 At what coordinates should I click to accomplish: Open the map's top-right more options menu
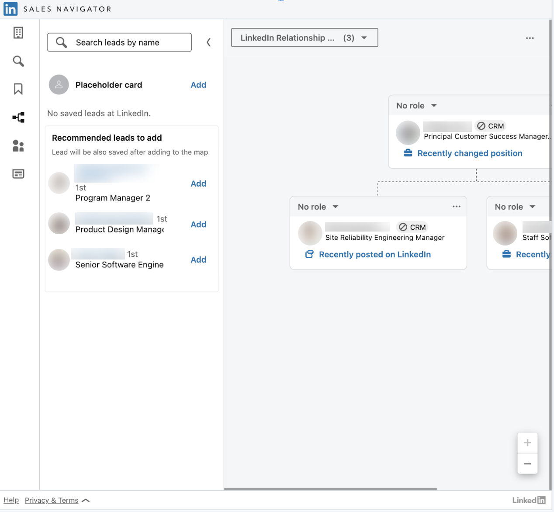pos(530,38)
